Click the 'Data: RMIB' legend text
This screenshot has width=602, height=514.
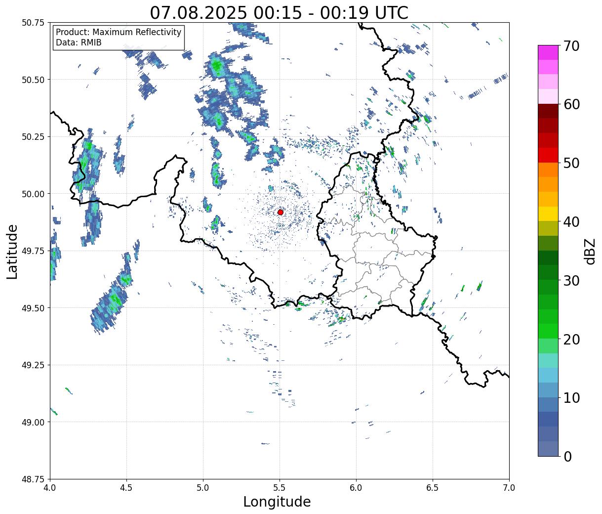coord(79,43)
